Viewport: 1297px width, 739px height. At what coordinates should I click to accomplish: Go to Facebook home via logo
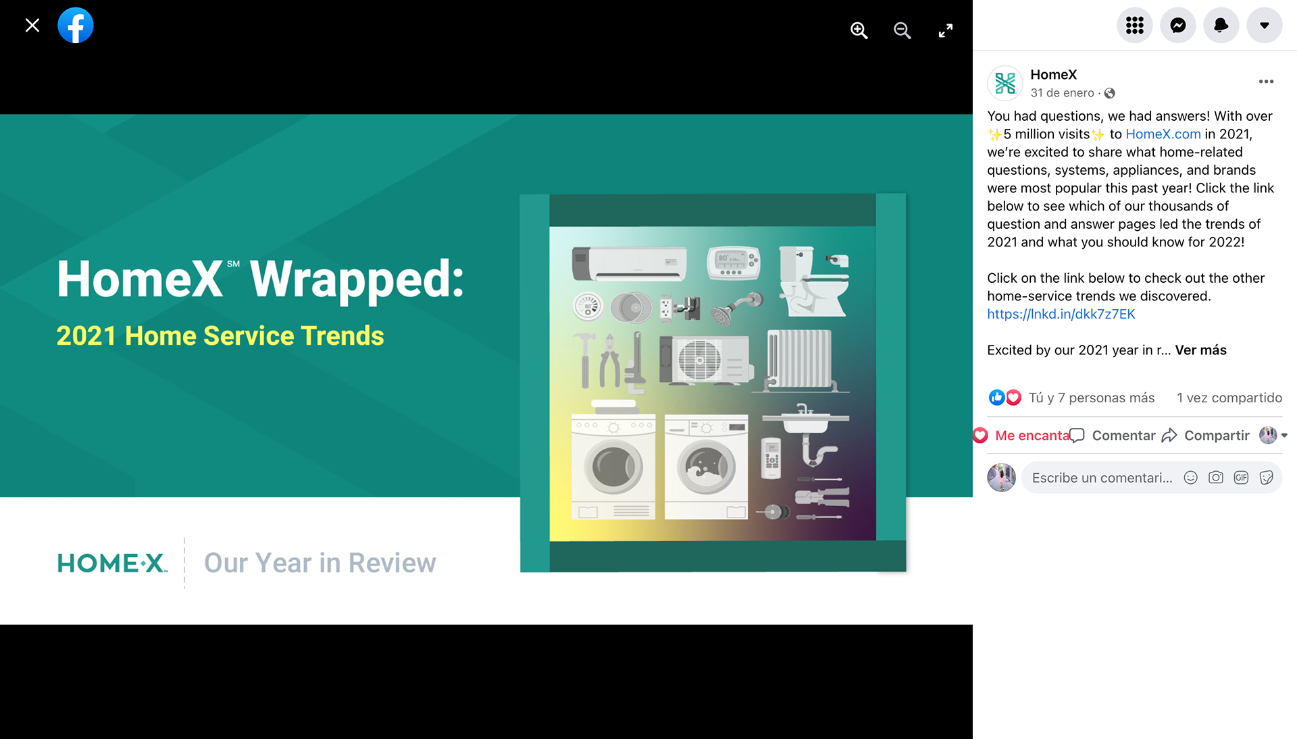[76, 26]
